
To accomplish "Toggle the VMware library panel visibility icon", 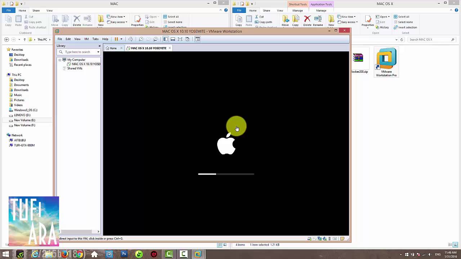I will [x=166, y=39].
